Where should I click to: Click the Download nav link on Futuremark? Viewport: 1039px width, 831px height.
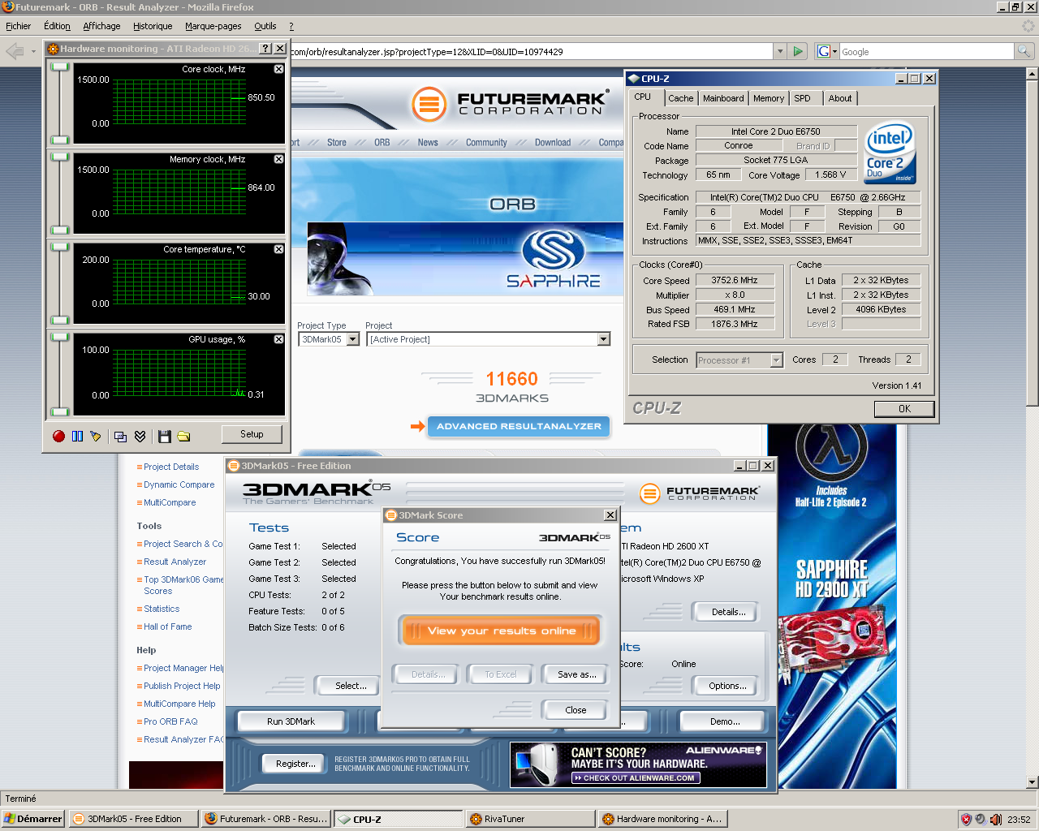pos(553,142)
